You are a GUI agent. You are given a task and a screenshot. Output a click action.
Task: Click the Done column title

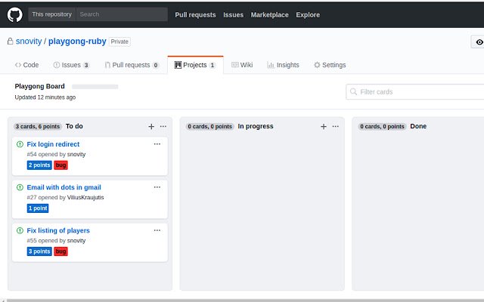coord(418,126)
